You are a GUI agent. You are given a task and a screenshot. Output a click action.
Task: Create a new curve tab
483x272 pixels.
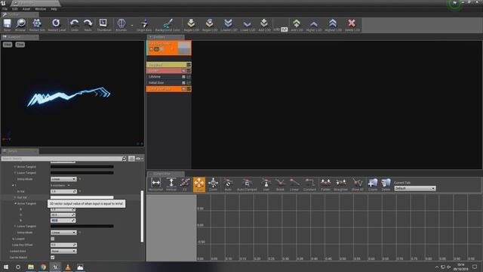pyautogui.click(x=373, y=184)
